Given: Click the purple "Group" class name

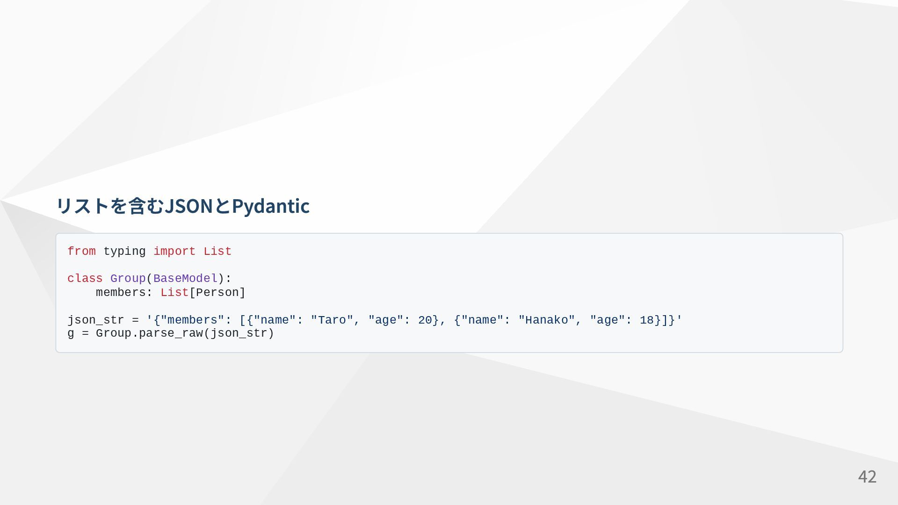Looking at the screenshot, I should point(128,279).
